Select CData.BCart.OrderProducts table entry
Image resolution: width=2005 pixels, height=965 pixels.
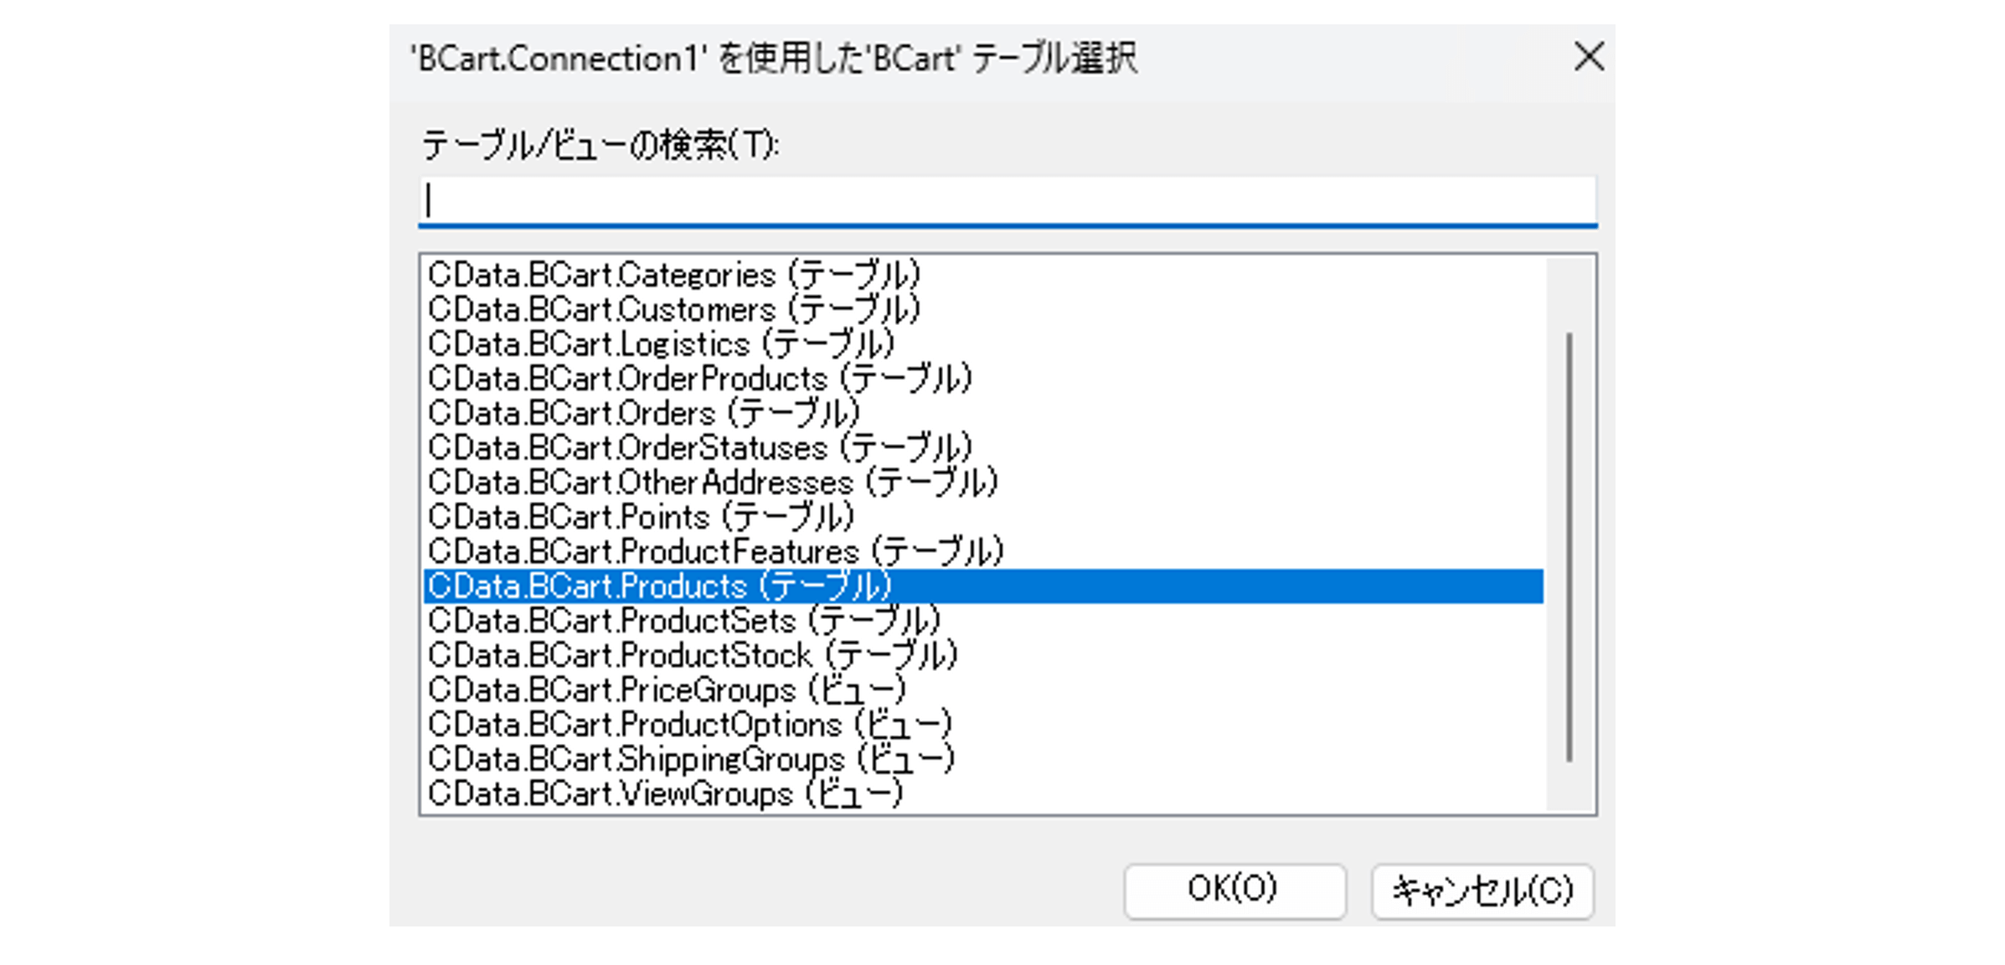coord(699,379)
